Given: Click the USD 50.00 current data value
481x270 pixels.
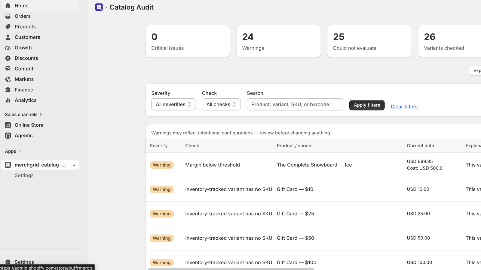Looking at the screenshot, I should pos(418,238).
